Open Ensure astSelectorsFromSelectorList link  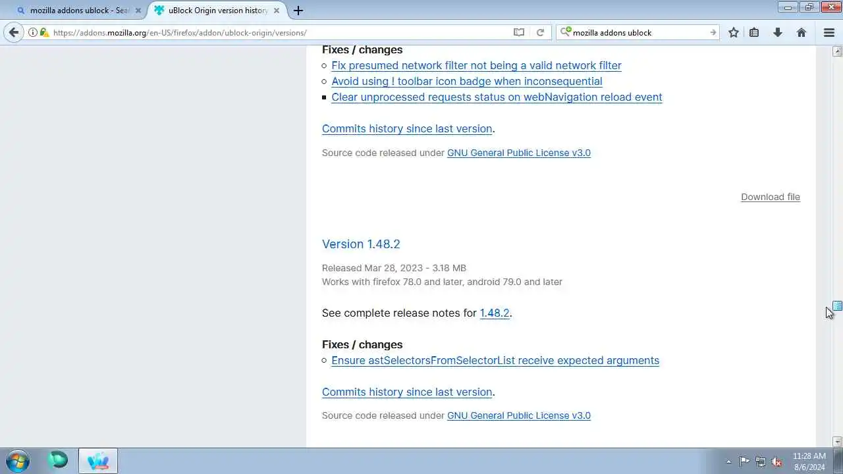pyautogui.click(x=495, y=360)
